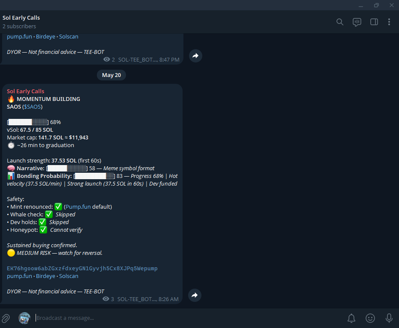Screen dimensions: 399x328
Task: Click the Mint renounced green checkmark
Action: 58,207
